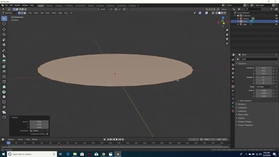Click the outliner search field
279x157 pixels.
pyautogui.click(x=253, y=9)
